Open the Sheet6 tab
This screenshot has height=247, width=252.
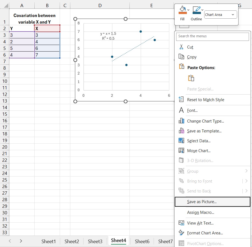[142, 242]
